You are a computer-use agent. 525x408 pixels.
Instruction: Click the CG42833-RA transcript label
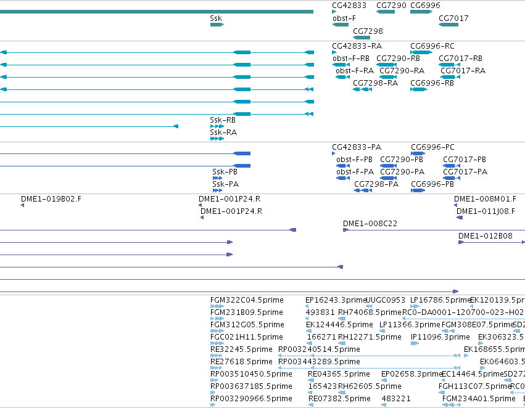coord(357,46)
